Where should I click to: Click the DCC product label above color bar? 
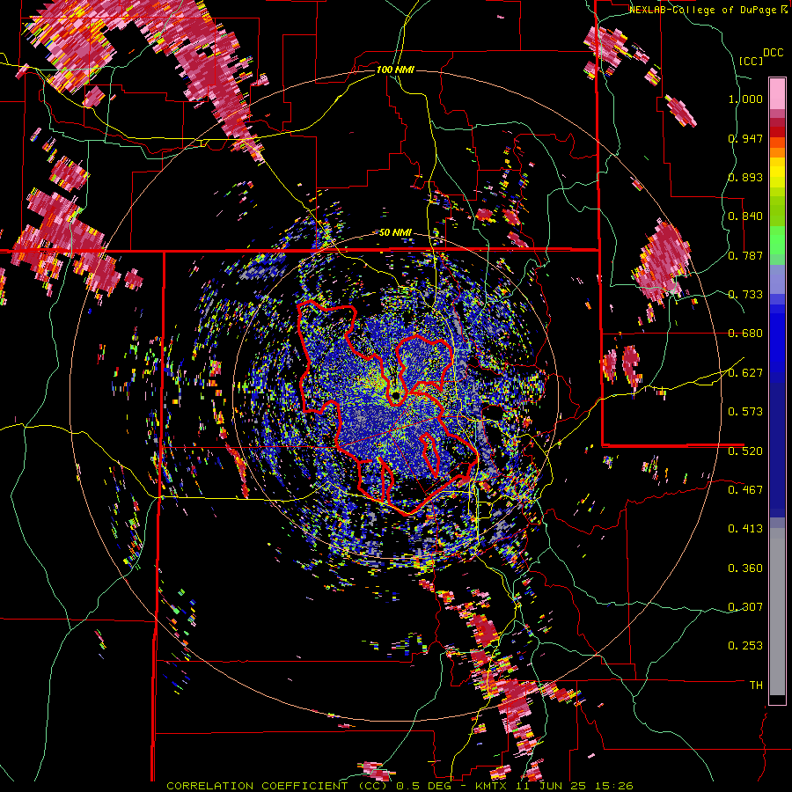[774, 53]
